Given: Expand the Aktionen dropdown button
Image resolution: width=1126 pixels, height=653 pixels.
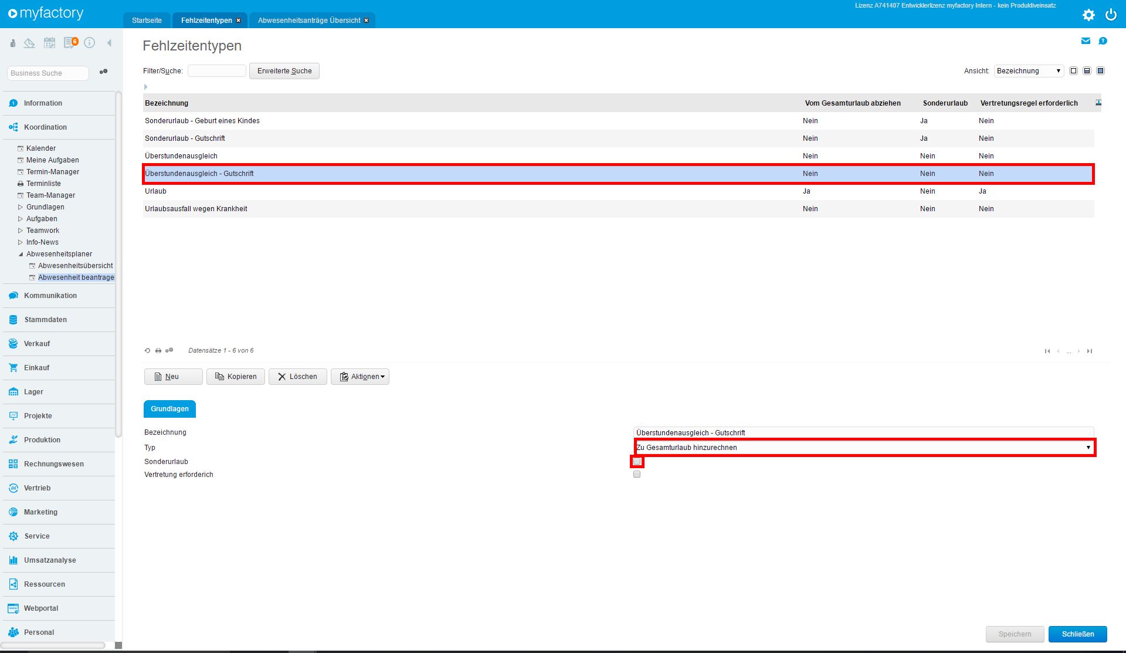Looking at the screenshot, I should click(360, 377).
